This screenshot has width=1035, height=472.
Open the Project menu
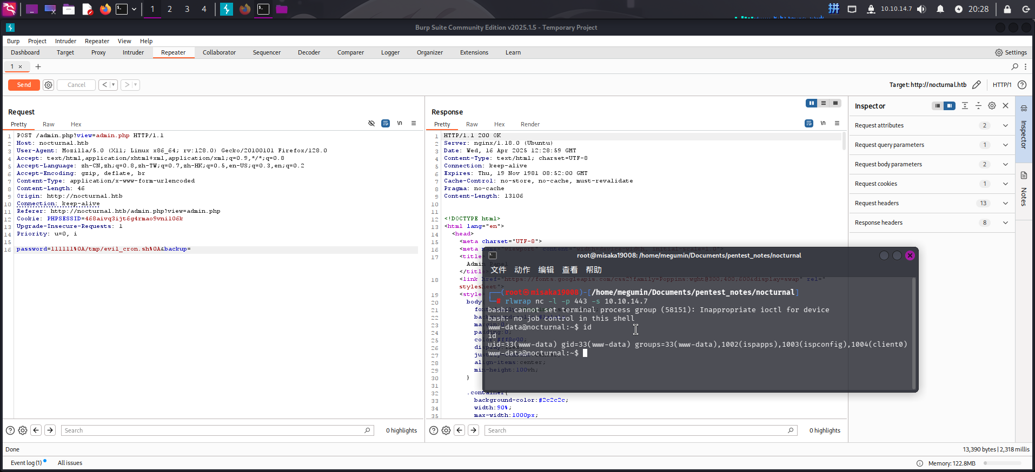(x=37, y=41)
